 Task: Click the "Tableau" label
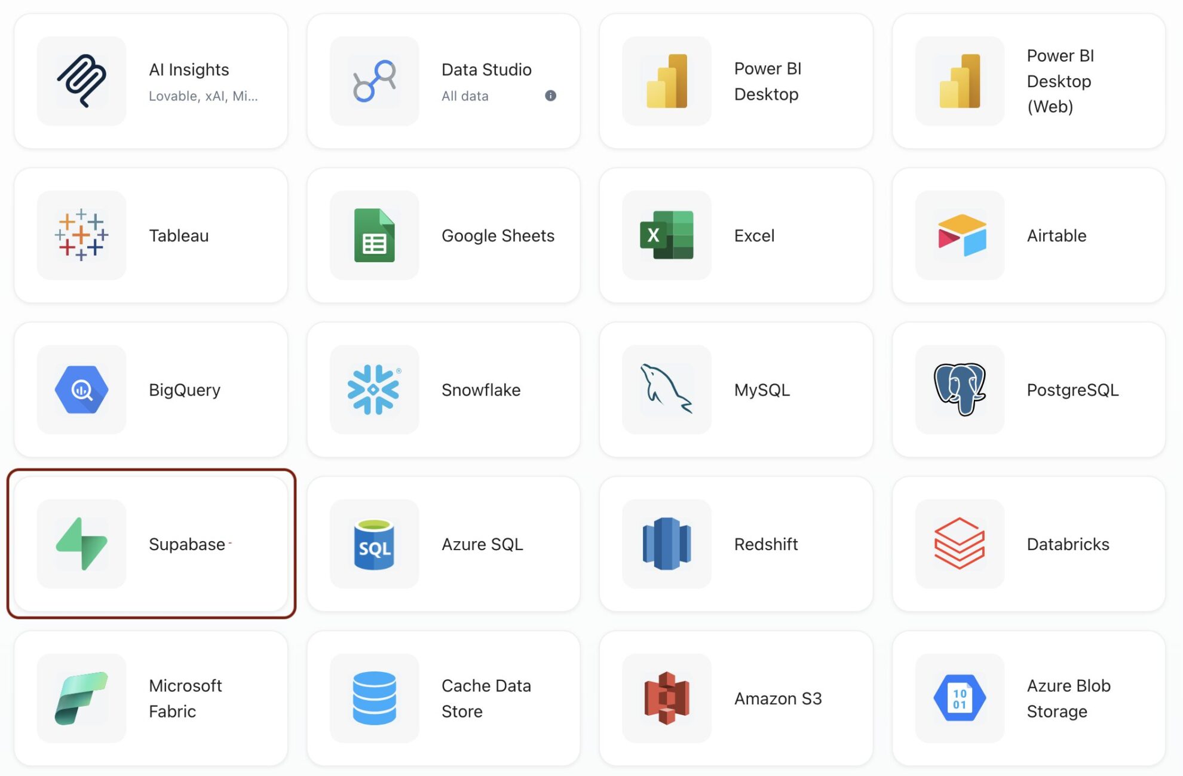click(179, 236)
